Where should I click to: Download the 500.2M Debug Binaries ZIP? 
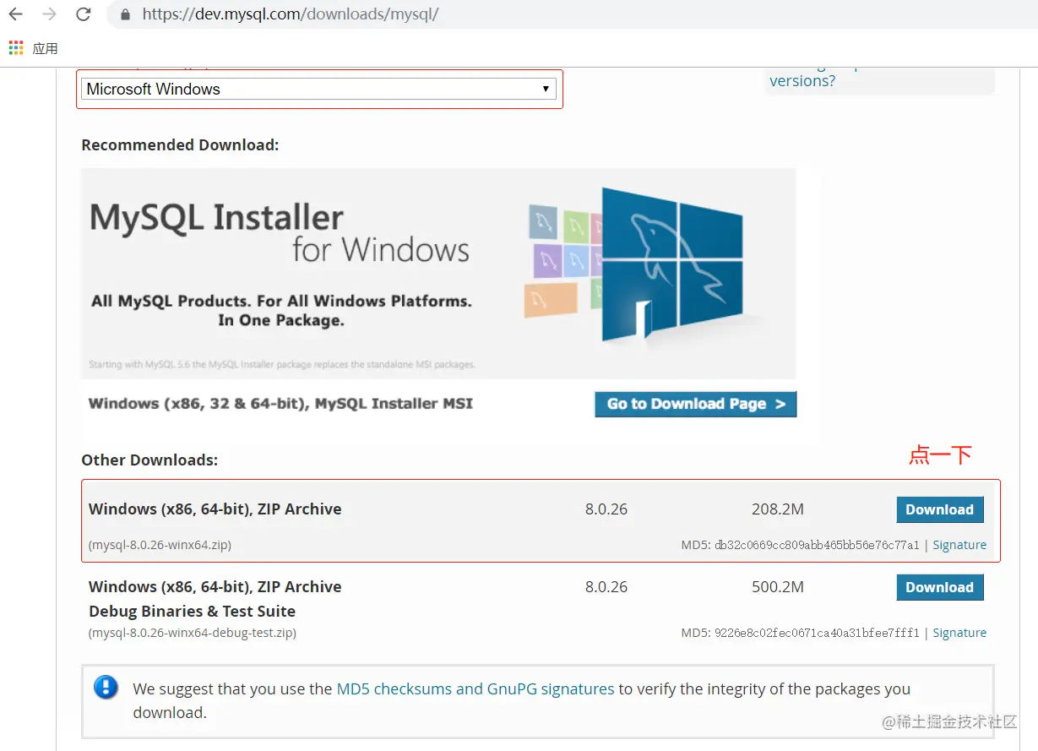click(x=939, y=587)
